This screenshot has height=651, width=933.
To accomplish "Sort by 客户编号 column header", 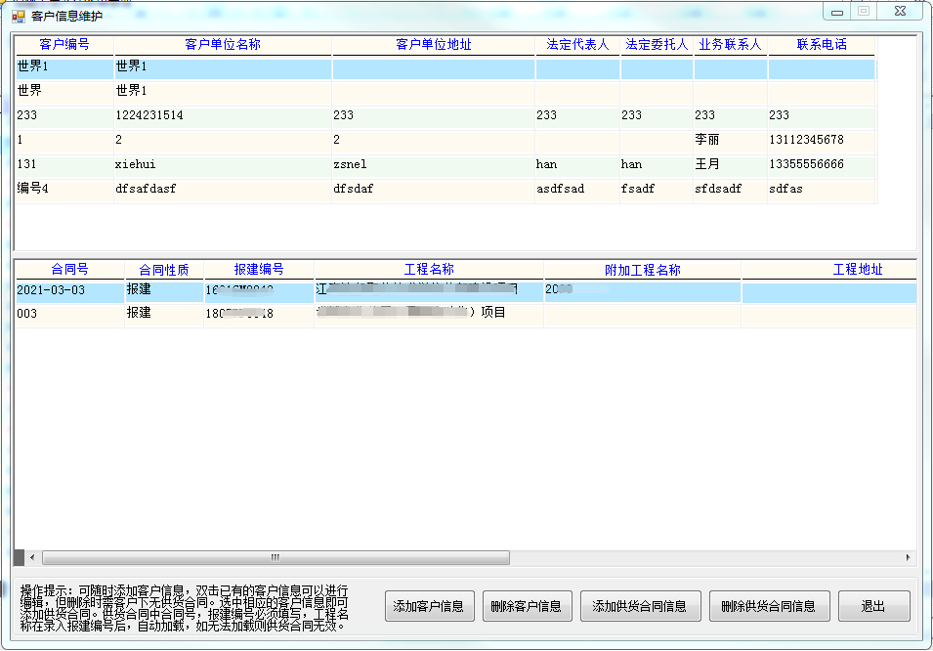I will [64, 45].
